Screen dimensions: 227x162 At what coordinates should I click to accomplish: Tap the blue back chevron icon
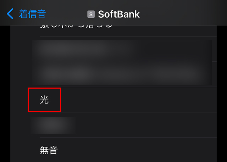click(10, 14)
